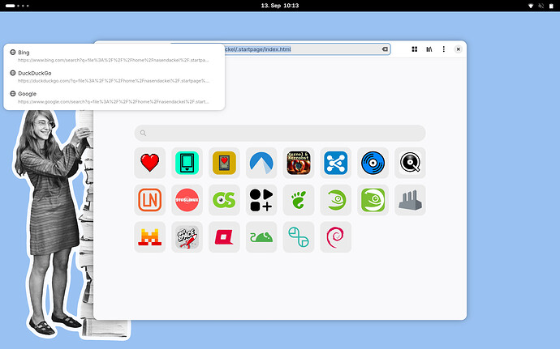The image size is (560, 349).
Task: Click the magnifier icon in search bar
Action: coord(143,133)
